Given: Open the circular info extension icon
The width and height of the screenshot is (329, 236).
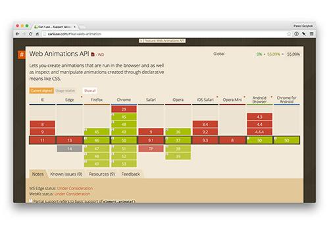Looking at the screenshot, I should [x=296, y=34].
